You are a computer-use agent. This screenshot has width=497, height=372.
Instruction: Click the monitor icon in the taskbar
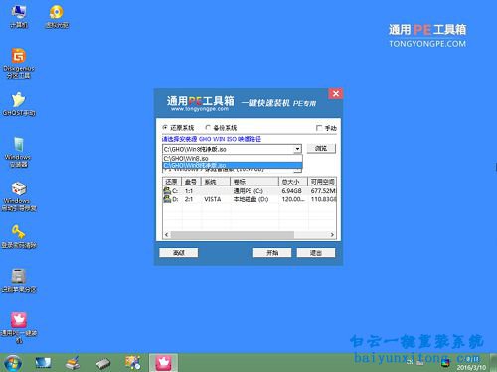(43, 363)
